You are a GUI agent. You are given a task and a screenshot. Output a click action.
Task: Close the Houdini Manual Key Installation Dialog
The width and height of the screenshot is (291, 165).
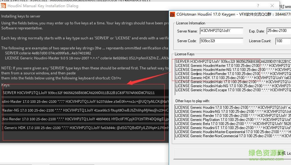[x=272, y=6]
